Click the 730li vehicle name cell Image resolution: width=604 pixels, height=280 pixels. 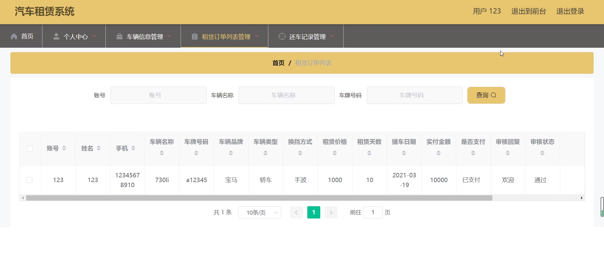click(x=162, y=180)
